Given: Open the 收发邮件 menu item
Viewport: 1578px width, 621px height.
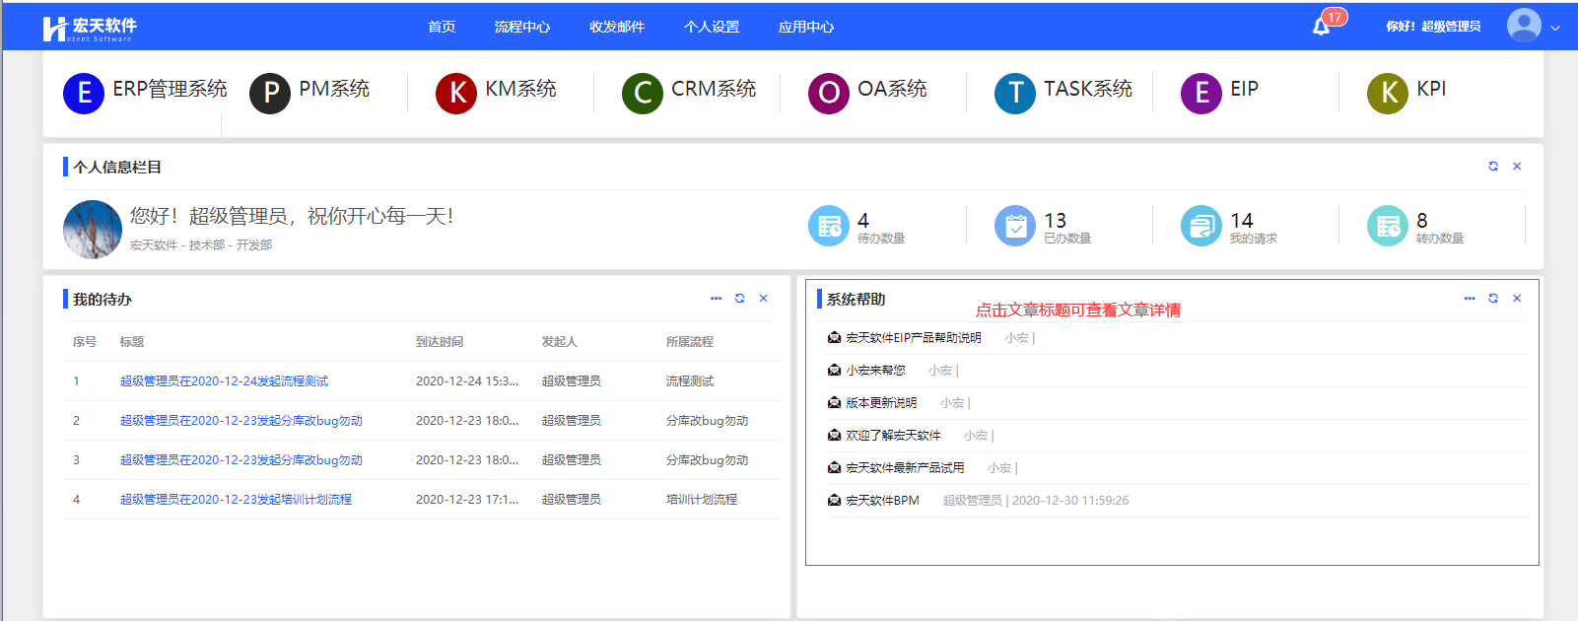Looking at the screenshot, I should [617, 27].
